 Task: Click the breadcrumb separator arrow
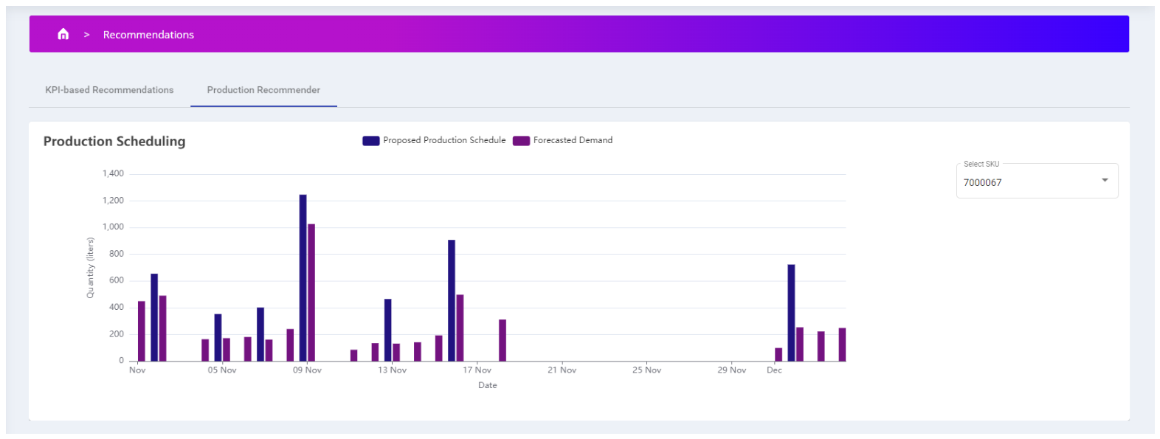(x=86, y=35)
